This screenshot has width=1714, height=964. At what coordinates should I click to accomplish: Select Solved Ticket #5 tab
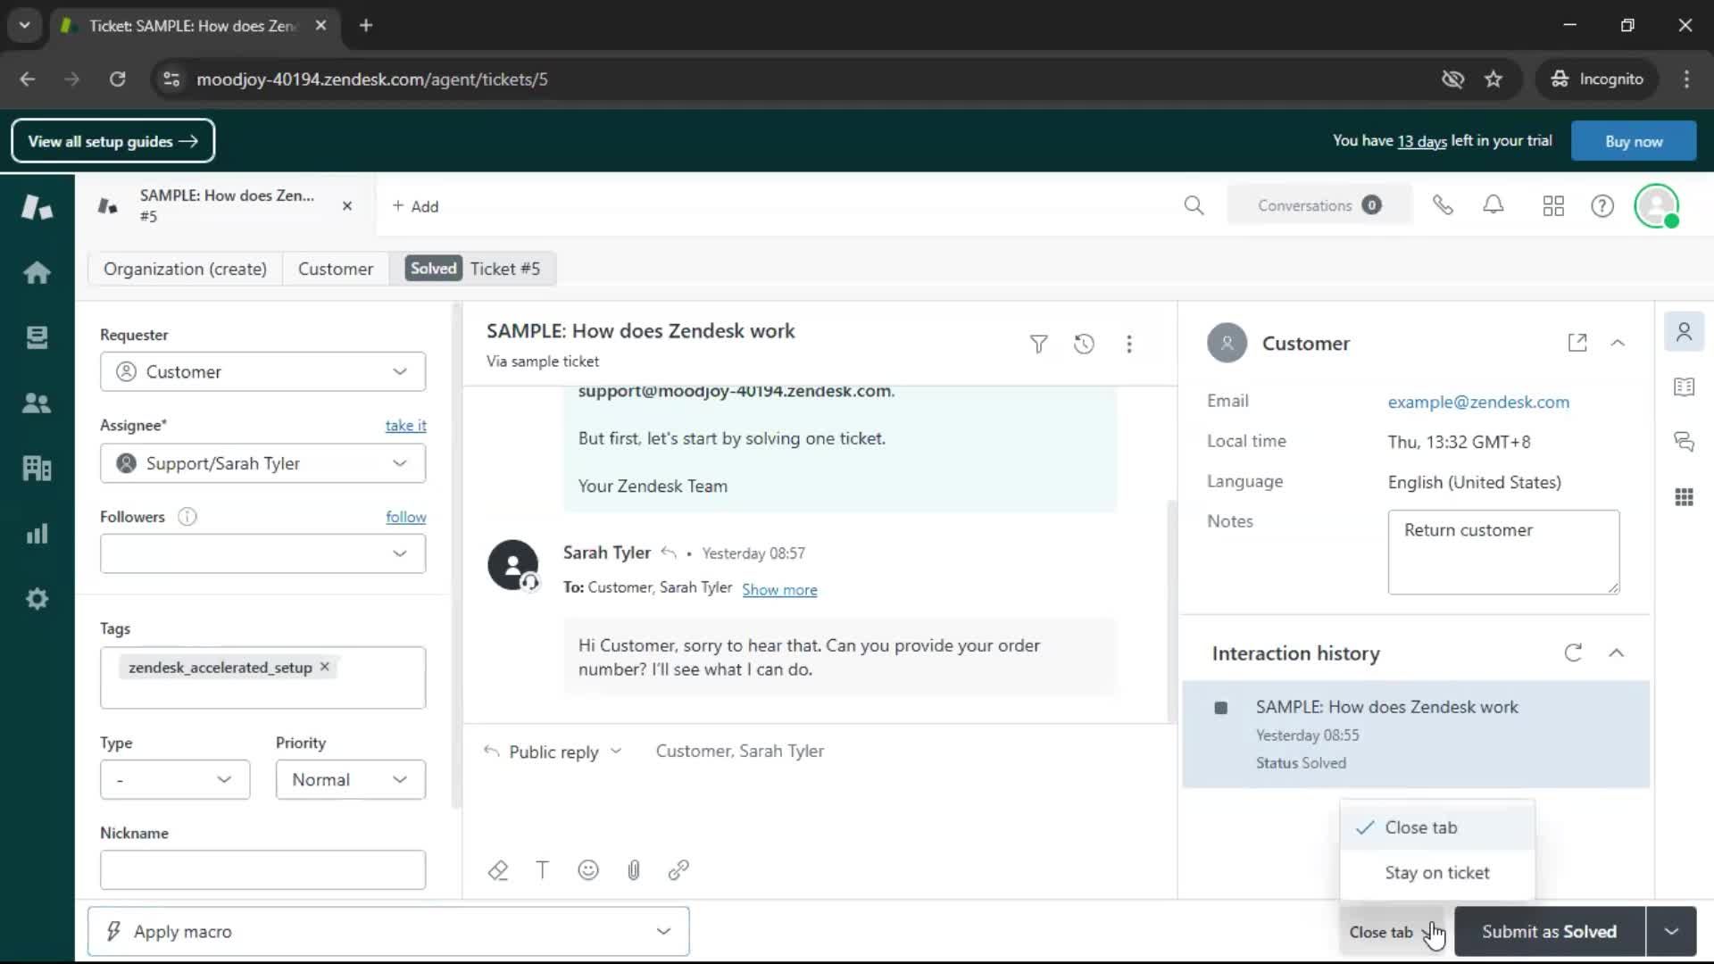click(x=473, y=269)
